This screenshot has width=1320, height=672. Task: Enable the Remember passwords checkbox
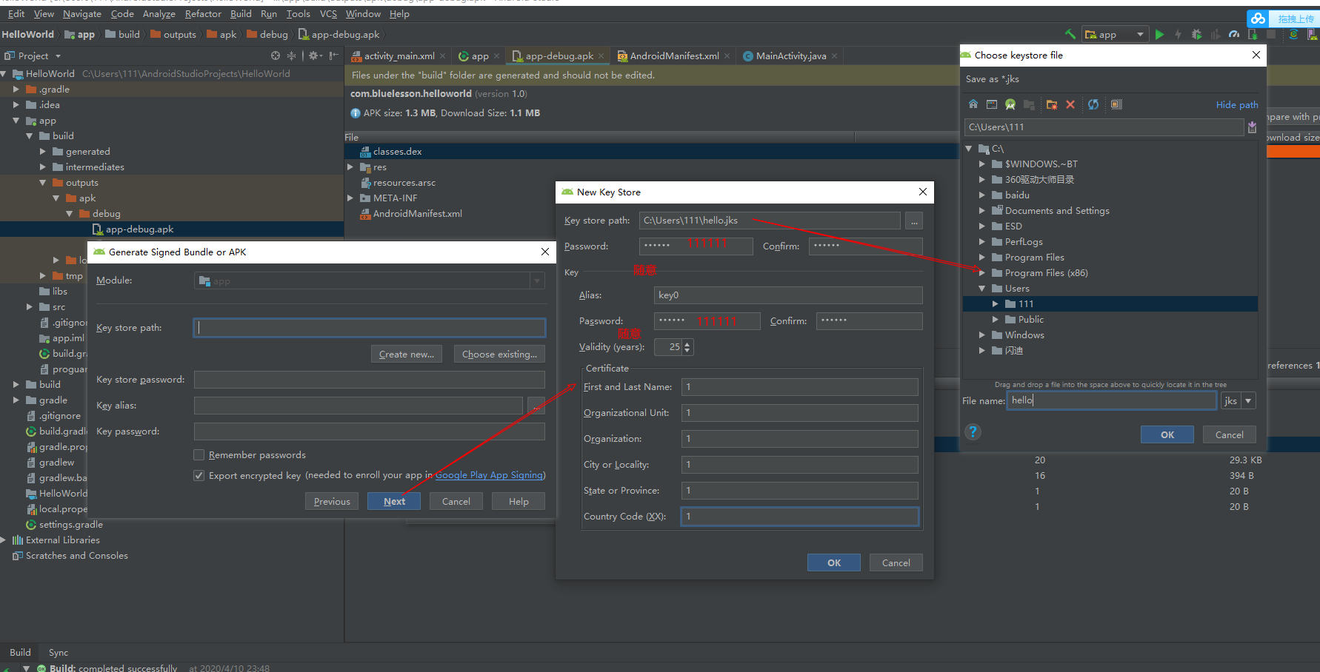pos(199,454)
